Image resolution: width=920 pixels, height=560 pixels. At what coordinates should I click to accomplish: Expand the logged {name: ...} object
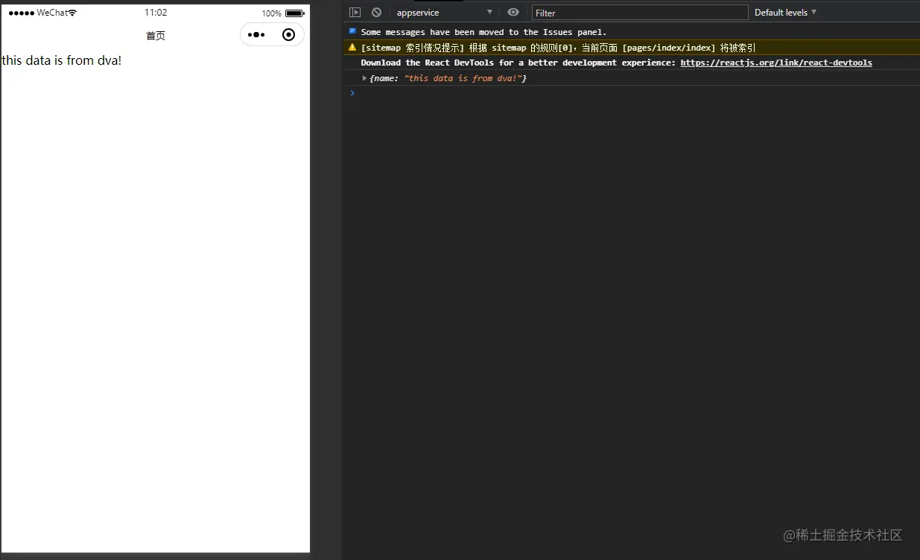point(364,78)
